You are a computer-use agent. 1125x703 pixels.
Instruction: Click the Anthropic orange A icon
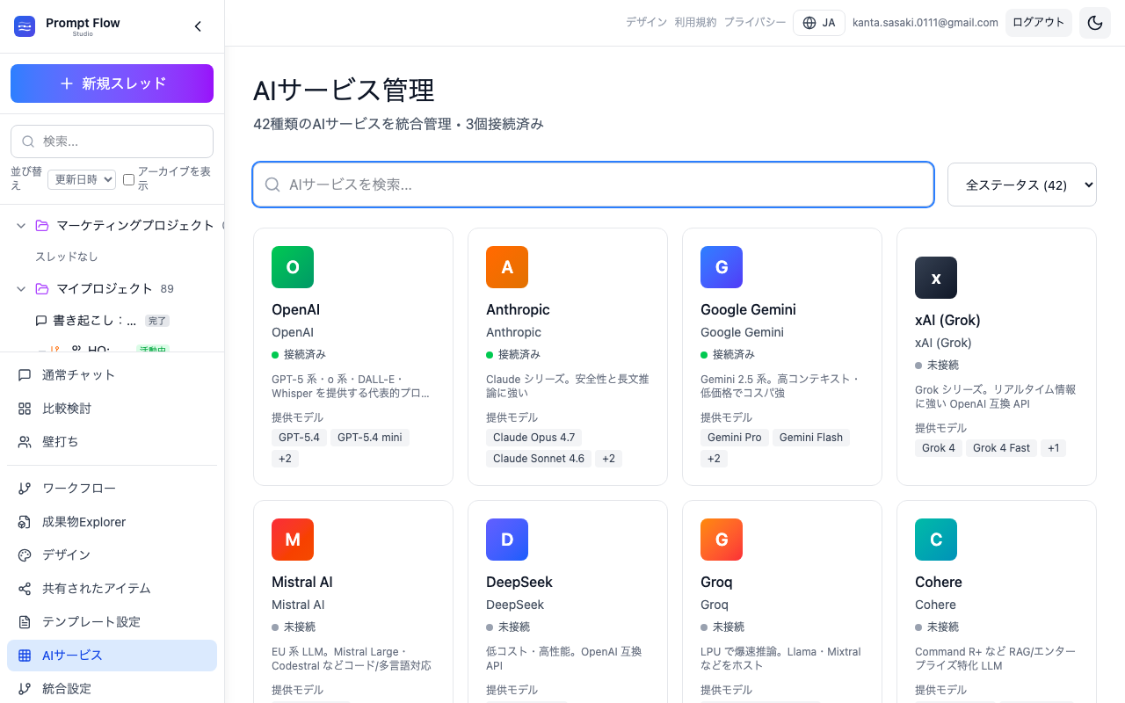click(507, 267)
